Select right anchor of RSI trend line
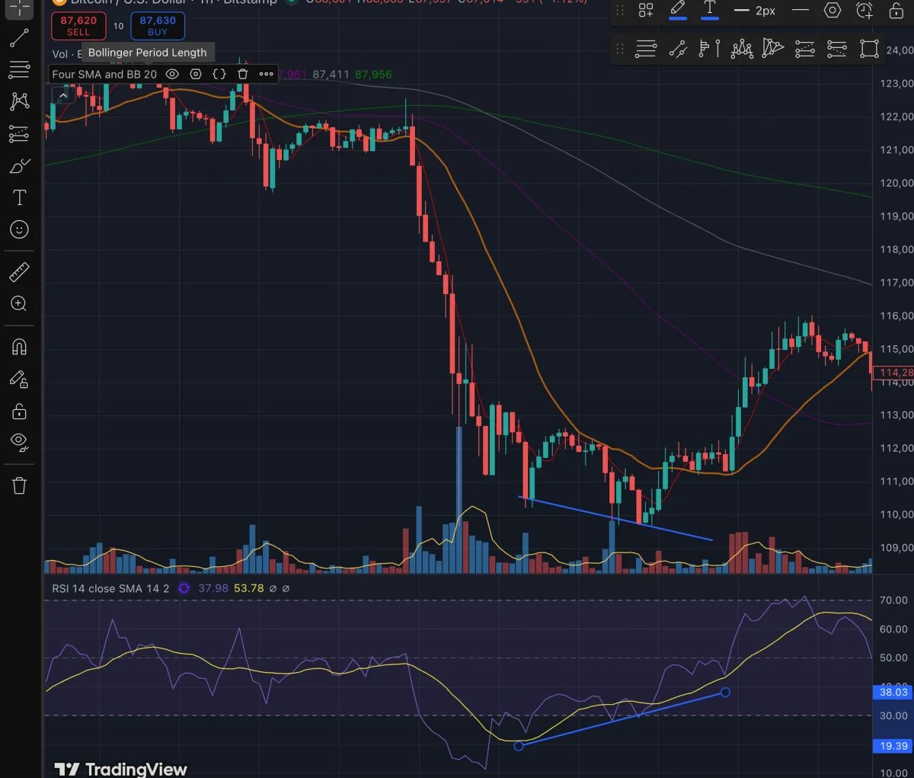 [725, 692]
